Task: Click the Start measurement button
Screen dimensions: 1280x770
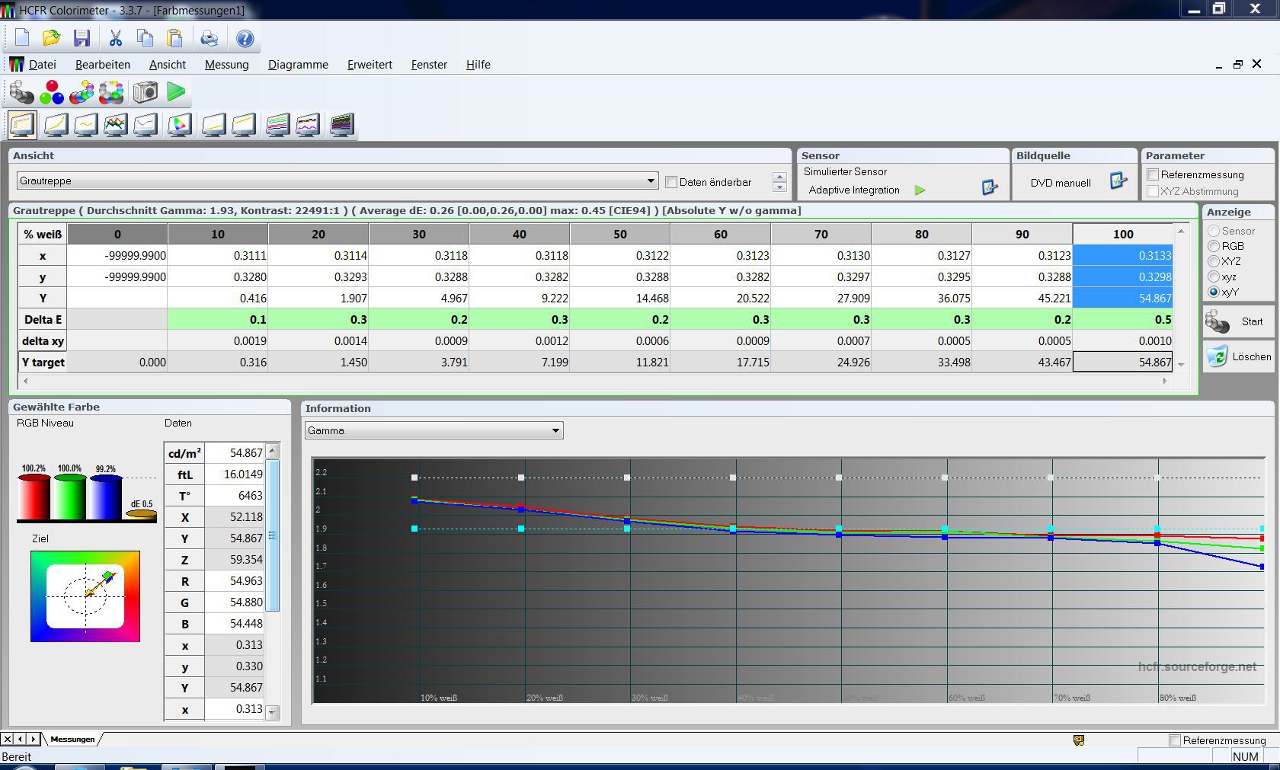Action: 1237,322
